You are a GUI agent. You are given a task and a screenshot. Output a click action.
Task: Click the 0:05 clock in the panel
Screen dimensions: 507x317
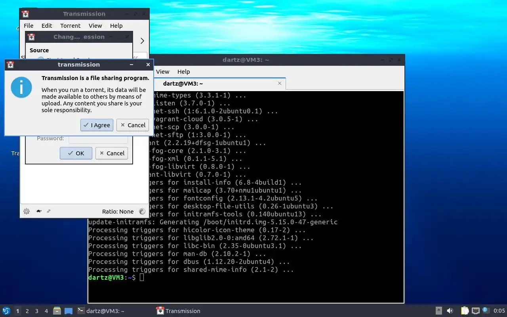499,311
